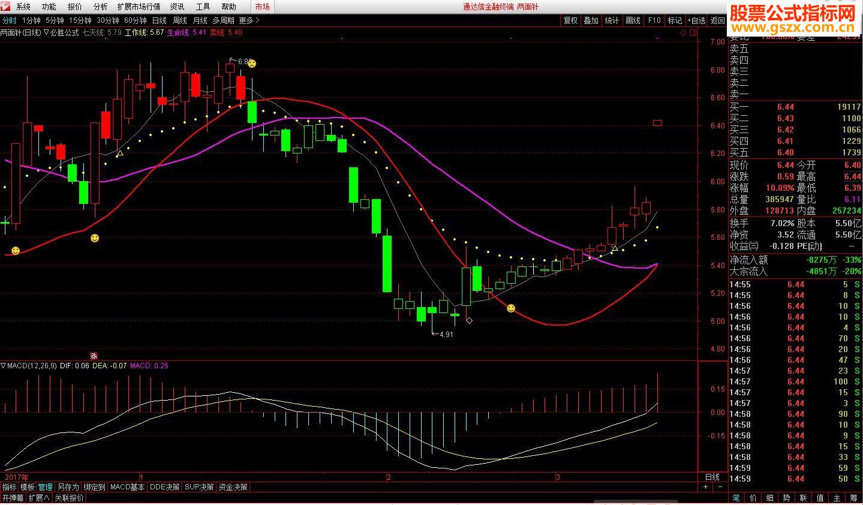
Task: Switch to the 市场 tab
Action: coord(262,7)
